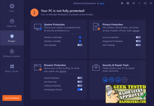Click the Send Feedback button
The image size is (154, 106).
click(12, 98)
